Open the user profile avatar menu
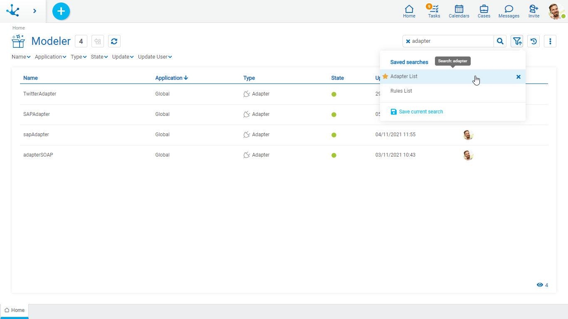This screenshot has height=319, width=568. (x=556, y=11)
